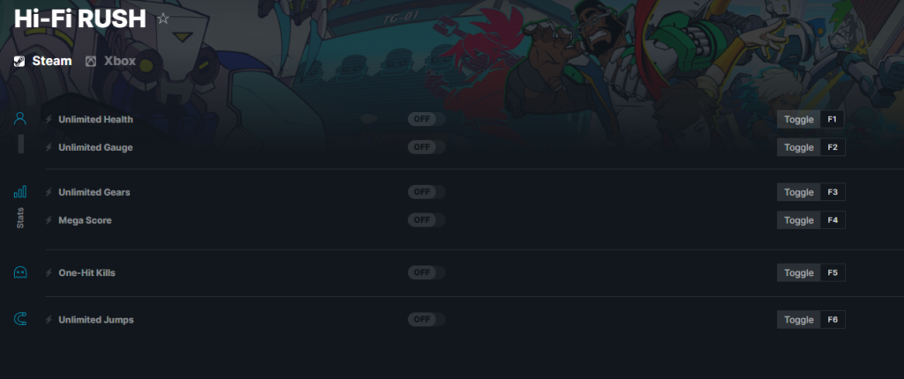904x379 pixels.
Task: Click the Steam platform logo icon
Action: pos(19,61)
